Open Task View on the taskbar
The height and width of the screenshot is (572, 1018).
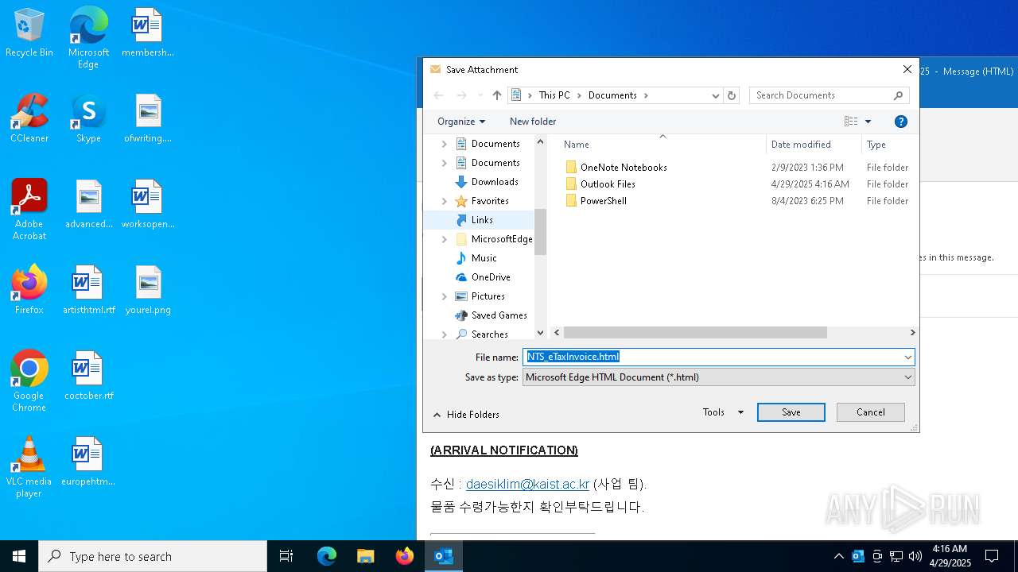[286, 556]
